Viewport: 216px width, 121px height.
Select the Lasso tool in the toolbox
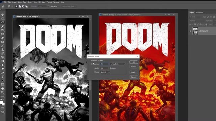(2, 23)
